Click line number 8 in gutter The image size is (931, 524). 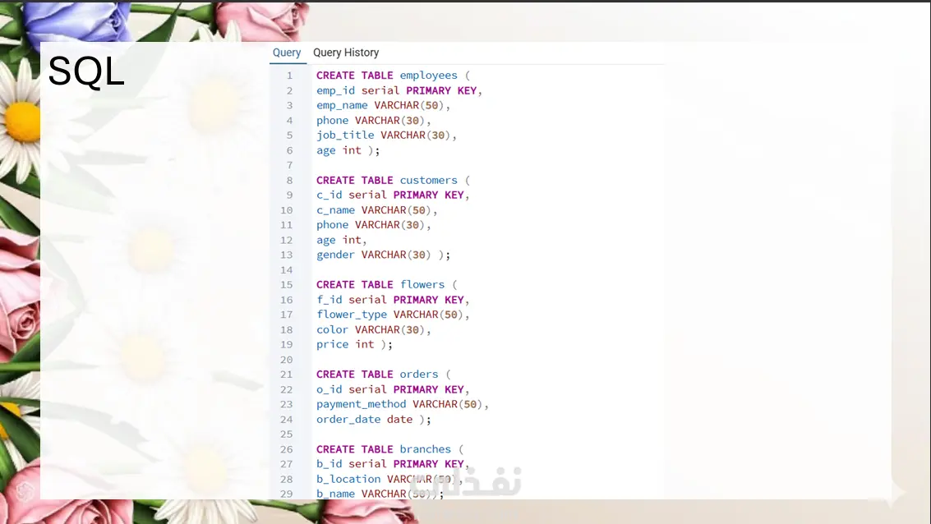289,181
